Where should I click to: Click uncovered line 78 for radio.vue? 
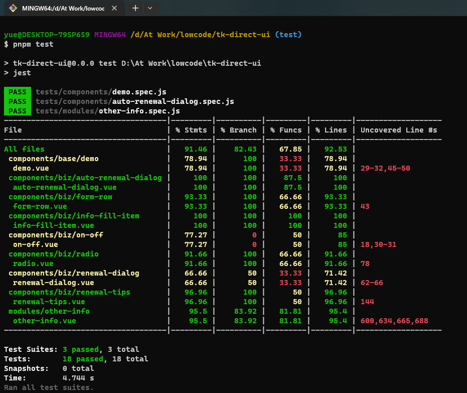(x=365, y=264)
